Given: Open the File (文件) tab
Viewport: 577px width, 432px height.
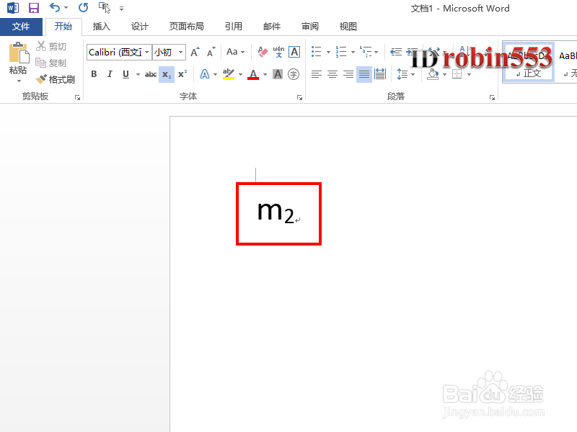Looking at the screenshot, I should [21, 27].
